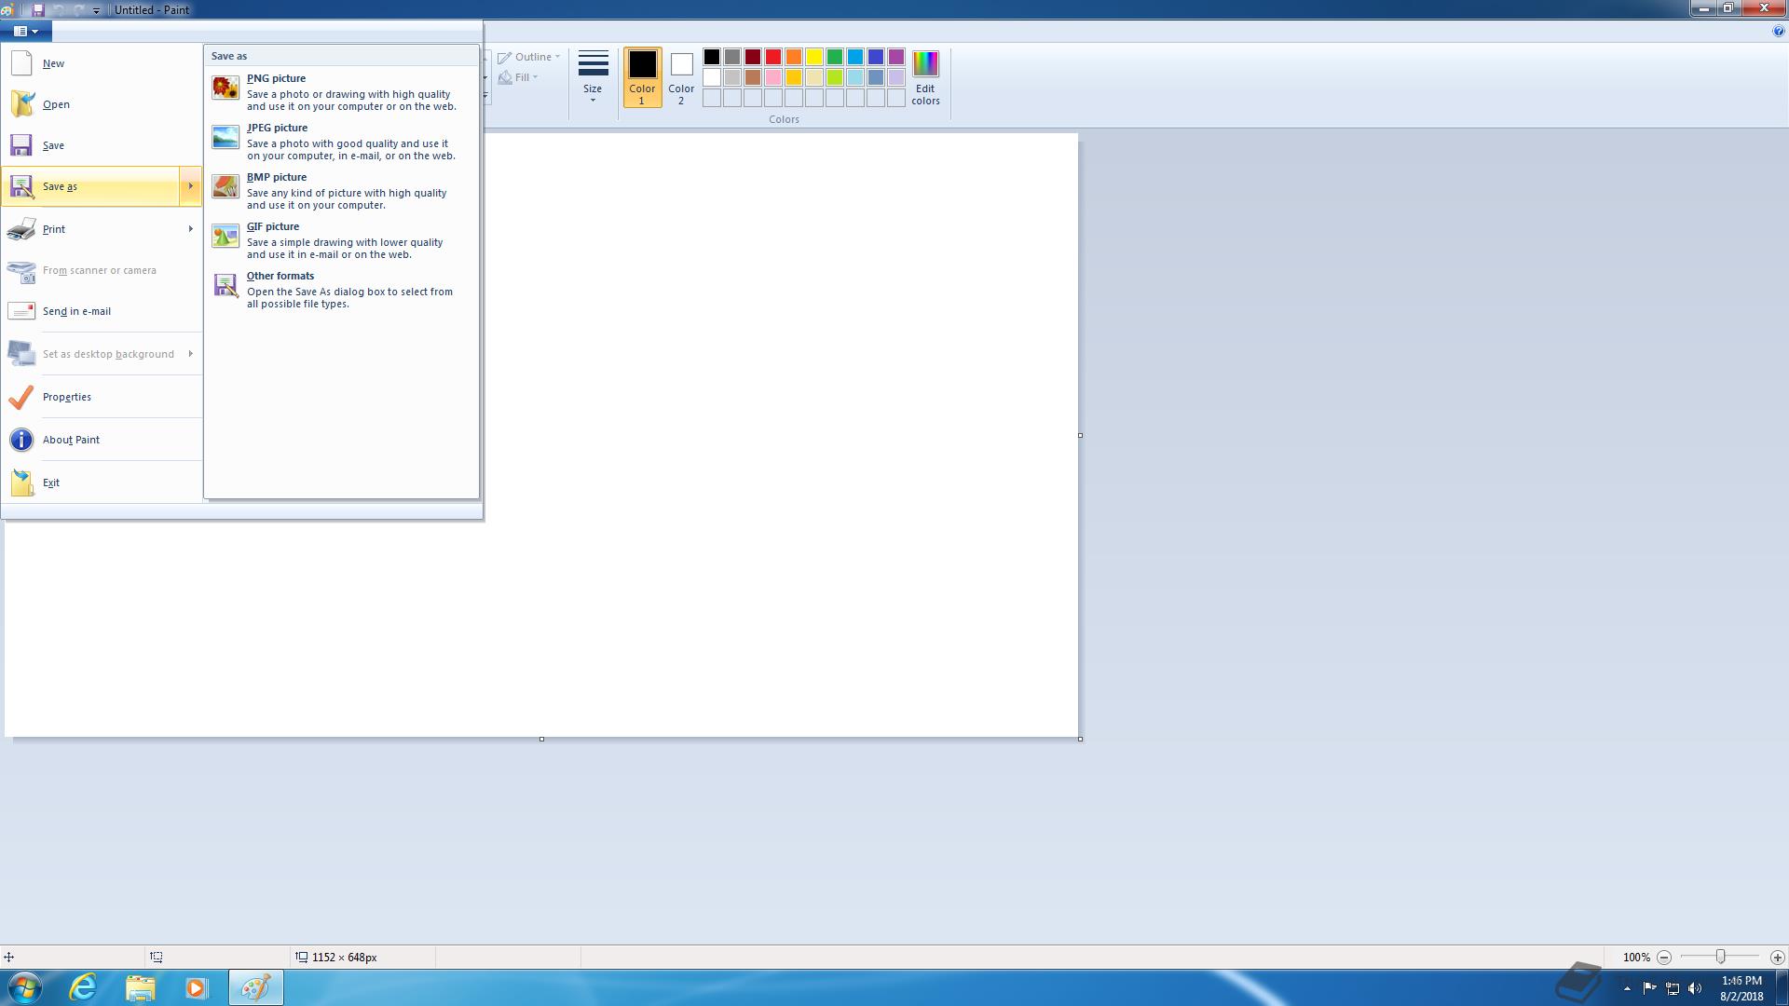Click the zoom in plus button
The width and height of the screenshot is (1789, 1006).
click(1777, 958)
